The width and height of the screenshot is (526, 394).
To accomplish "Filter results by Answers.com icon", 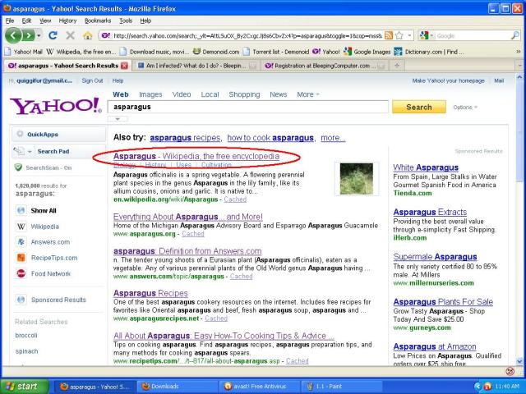I will (21, 242).
